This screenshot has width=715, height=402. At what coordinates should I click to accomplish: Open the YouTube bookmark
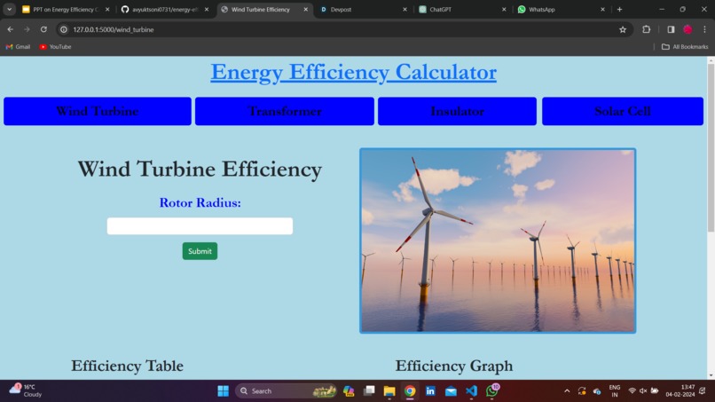click(55, 46)
